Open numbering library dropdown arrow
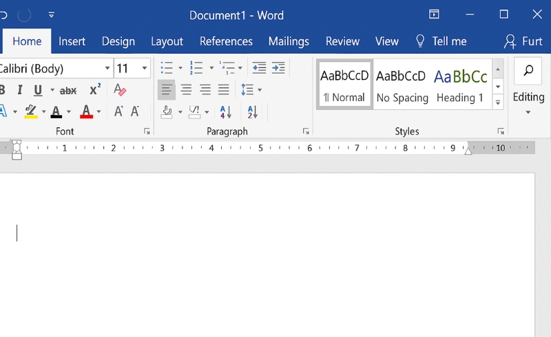This screenshot has width=551, height=337. pos(211,68)
